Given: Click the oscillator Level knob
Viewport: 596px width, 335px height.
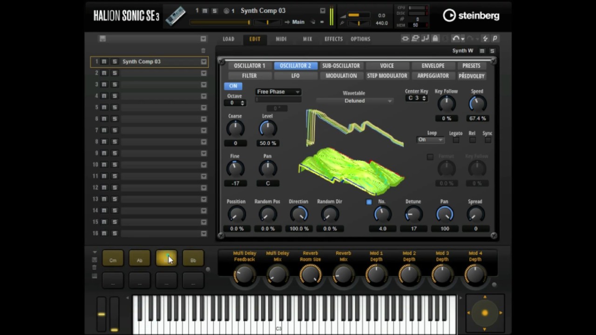Looking at the screenshot, I should coord(267,128).
